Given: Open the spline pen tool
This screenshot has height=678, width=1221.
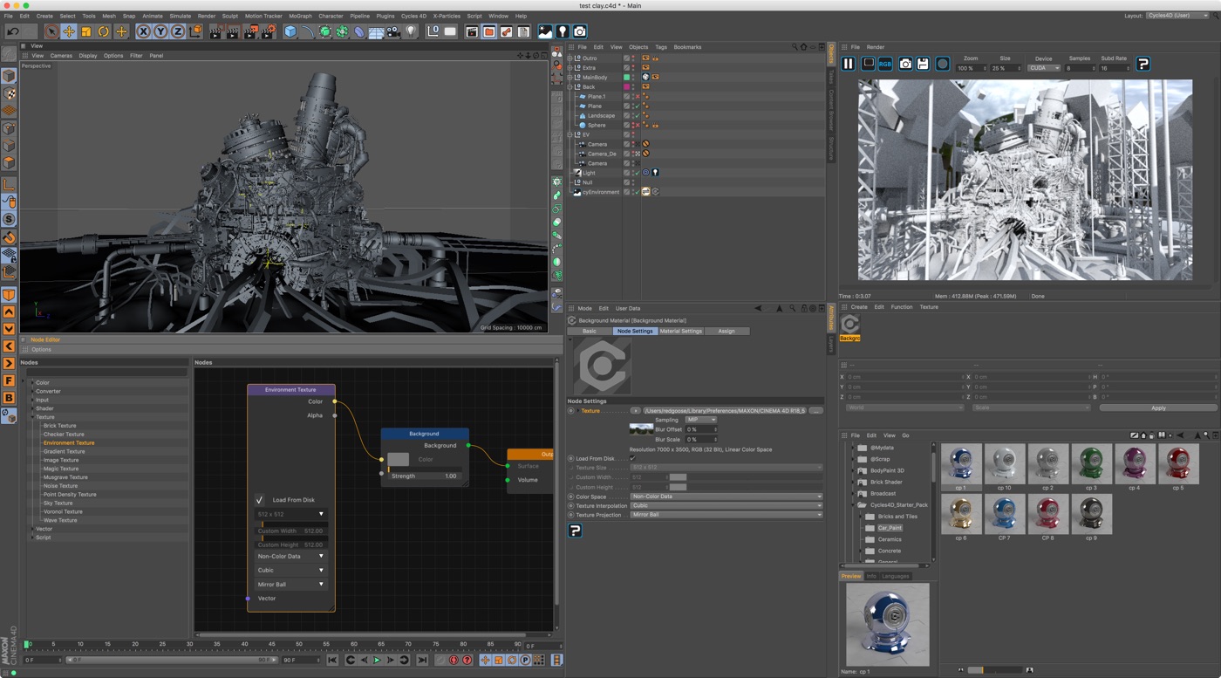Looking at the screenshot, I should pyautogui.click(x=308, y=31).
